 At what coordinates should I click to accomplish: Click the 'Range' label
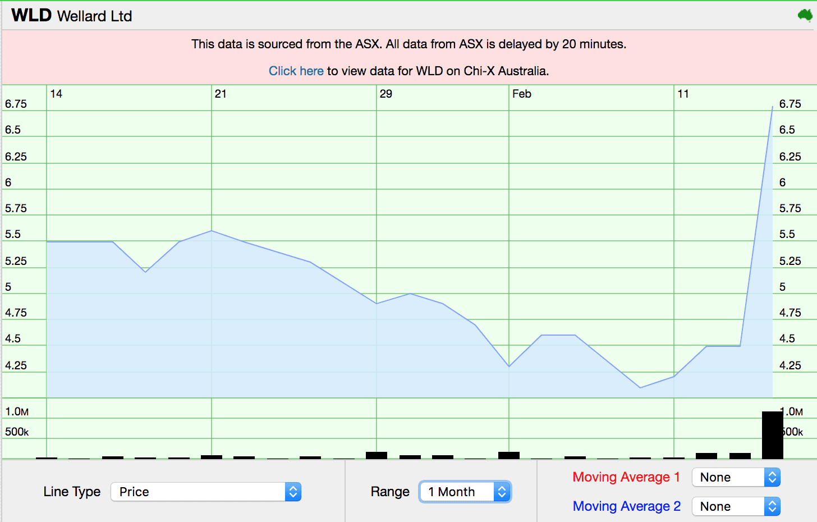coord(390,492)
